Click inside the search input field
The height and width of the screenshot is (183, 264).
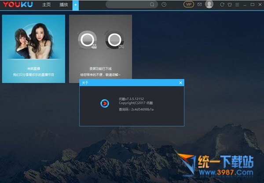(x=127, y=4)
